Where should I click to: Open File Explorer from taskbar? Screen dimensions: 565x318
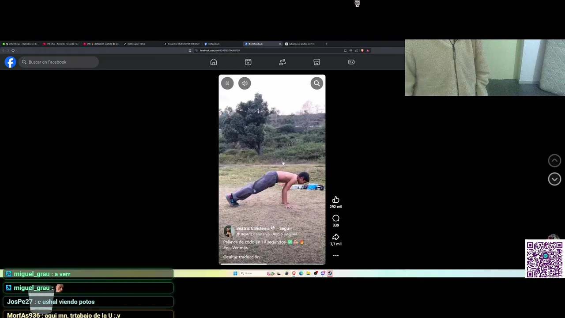(308, 273)
